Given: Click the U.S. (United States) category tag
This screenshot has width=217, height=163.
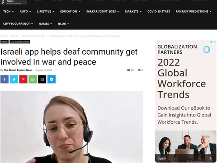Looking at the screenshot, I should [20, 42].
